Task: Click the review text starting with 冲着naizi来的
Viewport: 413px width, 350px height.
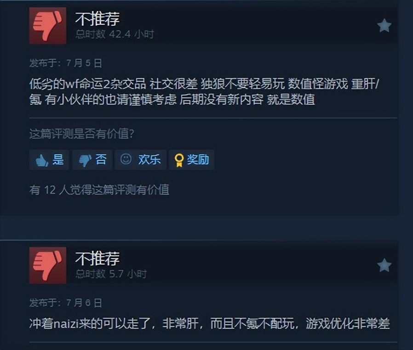Action: pyautogui.click(x=210, y=323)
